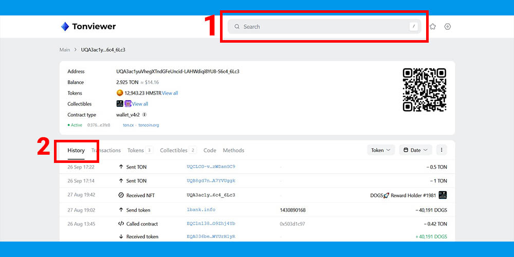Click the first collectible thumbnail
514x257 pixels.
pos(120,104)
